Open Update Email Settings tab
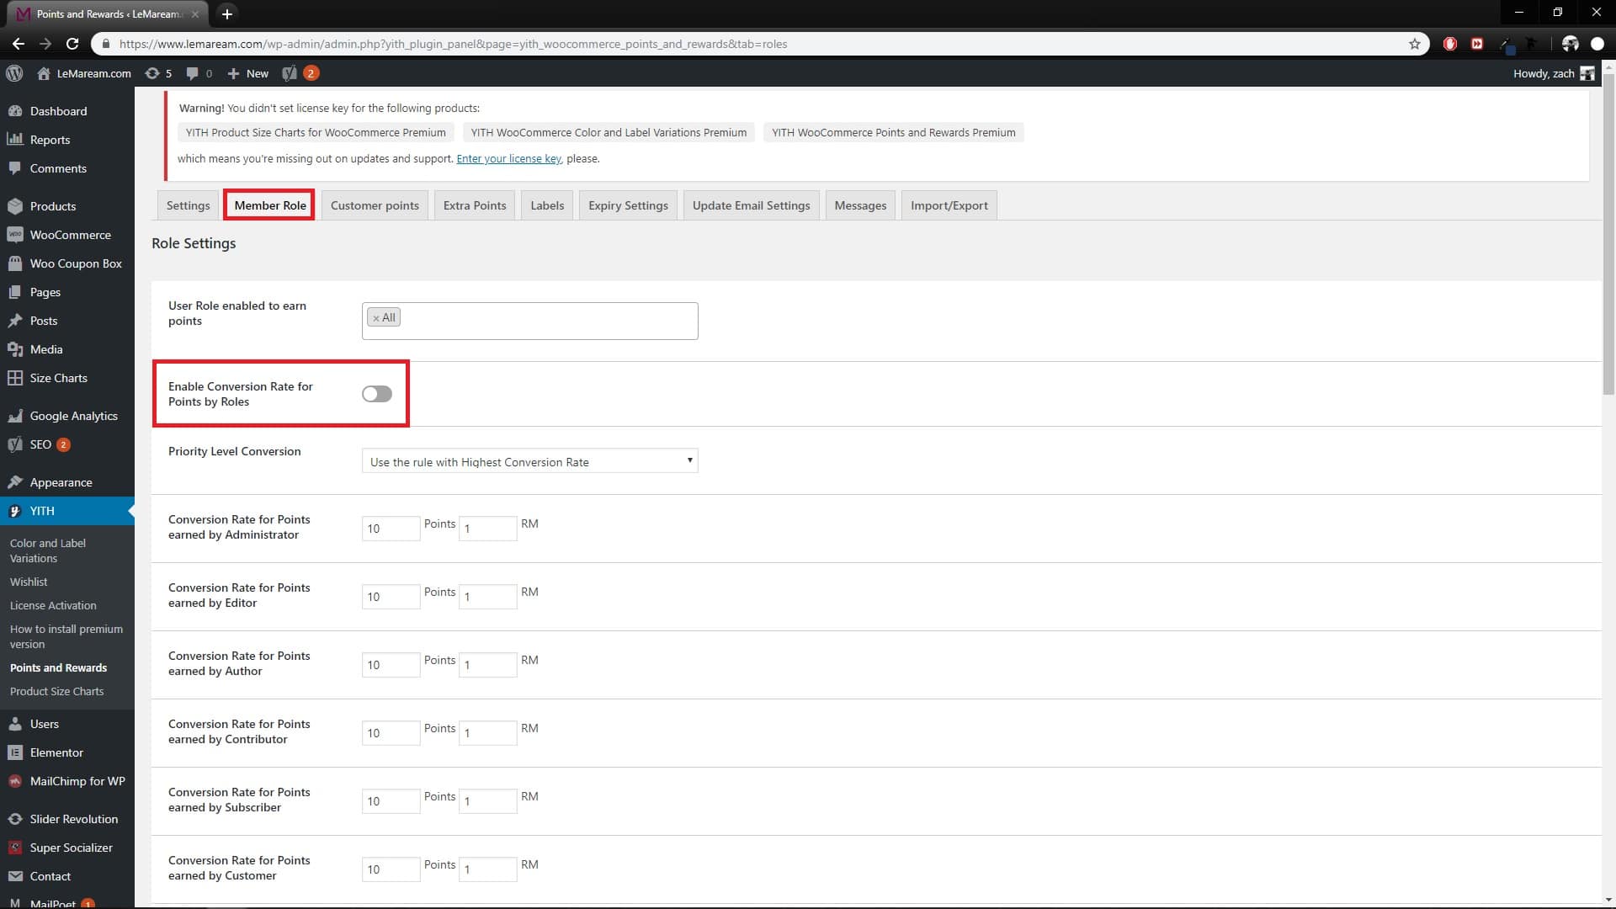 coord(751,205)
